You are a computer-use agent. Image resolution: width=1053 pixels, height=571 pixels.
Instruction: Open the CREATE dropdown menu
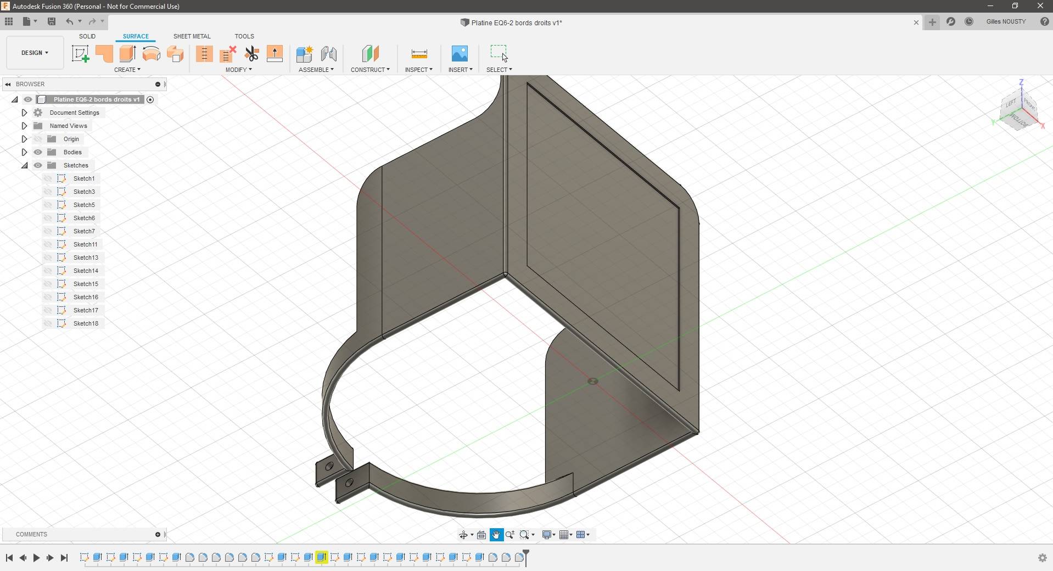coord(127,70)
